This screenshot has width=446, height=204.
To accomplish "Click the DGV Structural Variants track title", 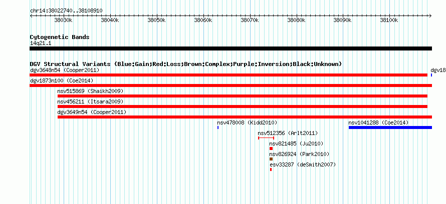I will 186,64.
